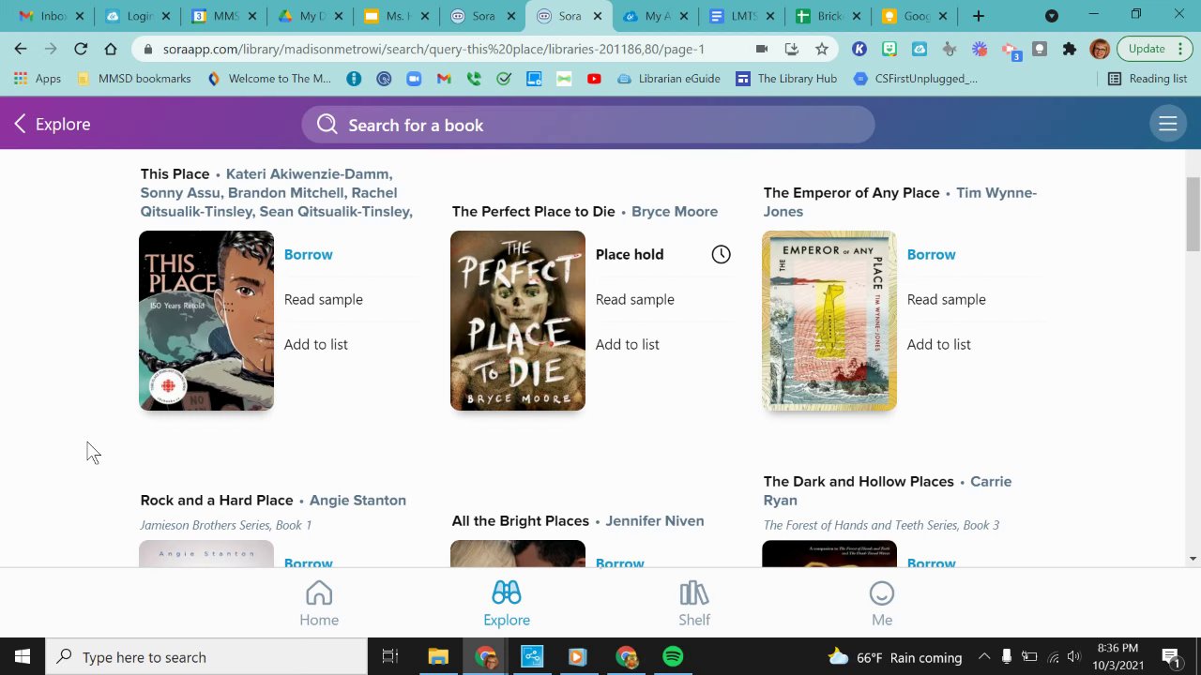Screen dimensions: 1201x675
Task: Add This Place to list
Action: (x=315, y=344)
